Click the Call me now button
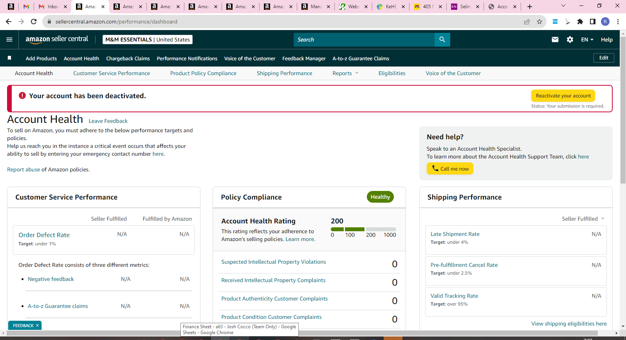The width and height of the screenshot is (626, 340). point(450,169)
